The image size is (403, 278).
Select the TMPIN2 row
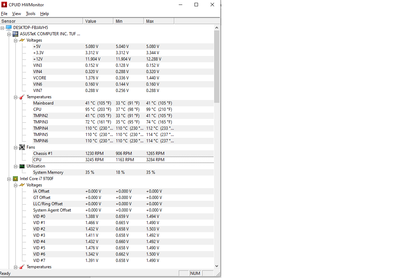[x=123, y=116]
